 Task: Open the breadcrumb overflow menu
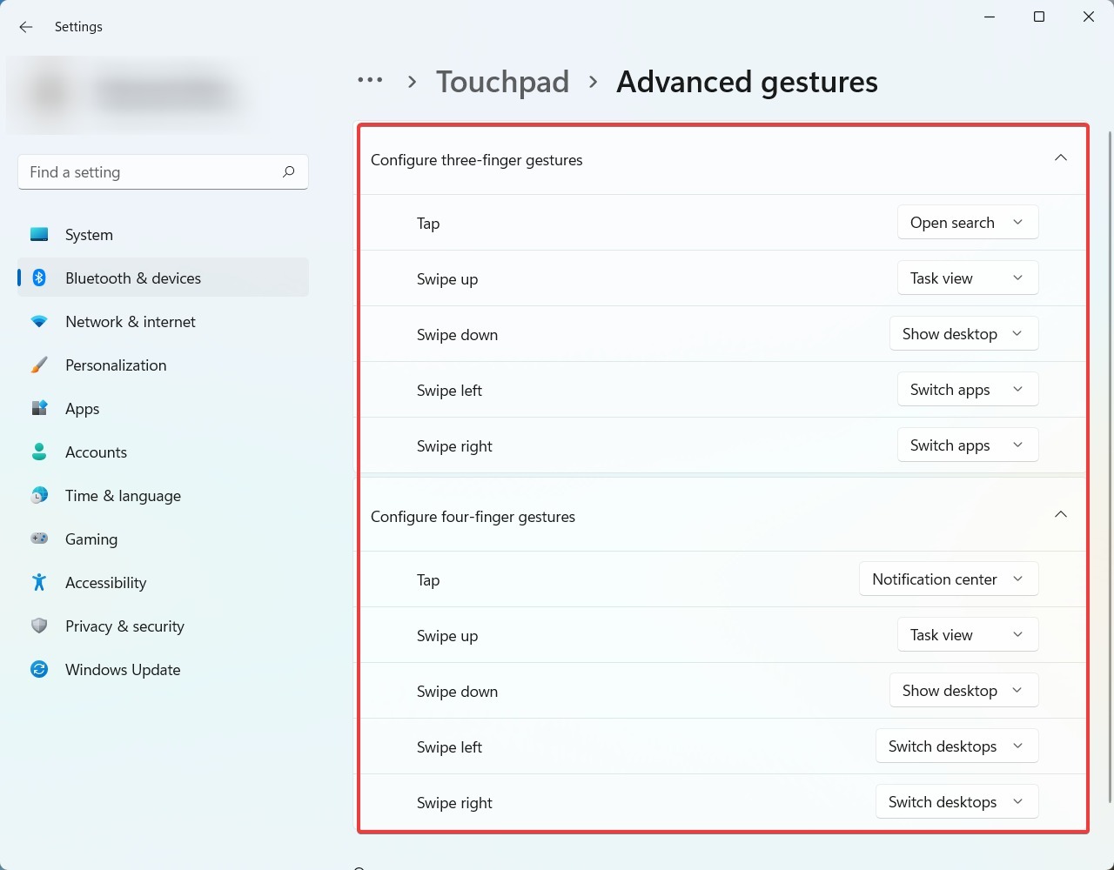[x=370, y=80]
